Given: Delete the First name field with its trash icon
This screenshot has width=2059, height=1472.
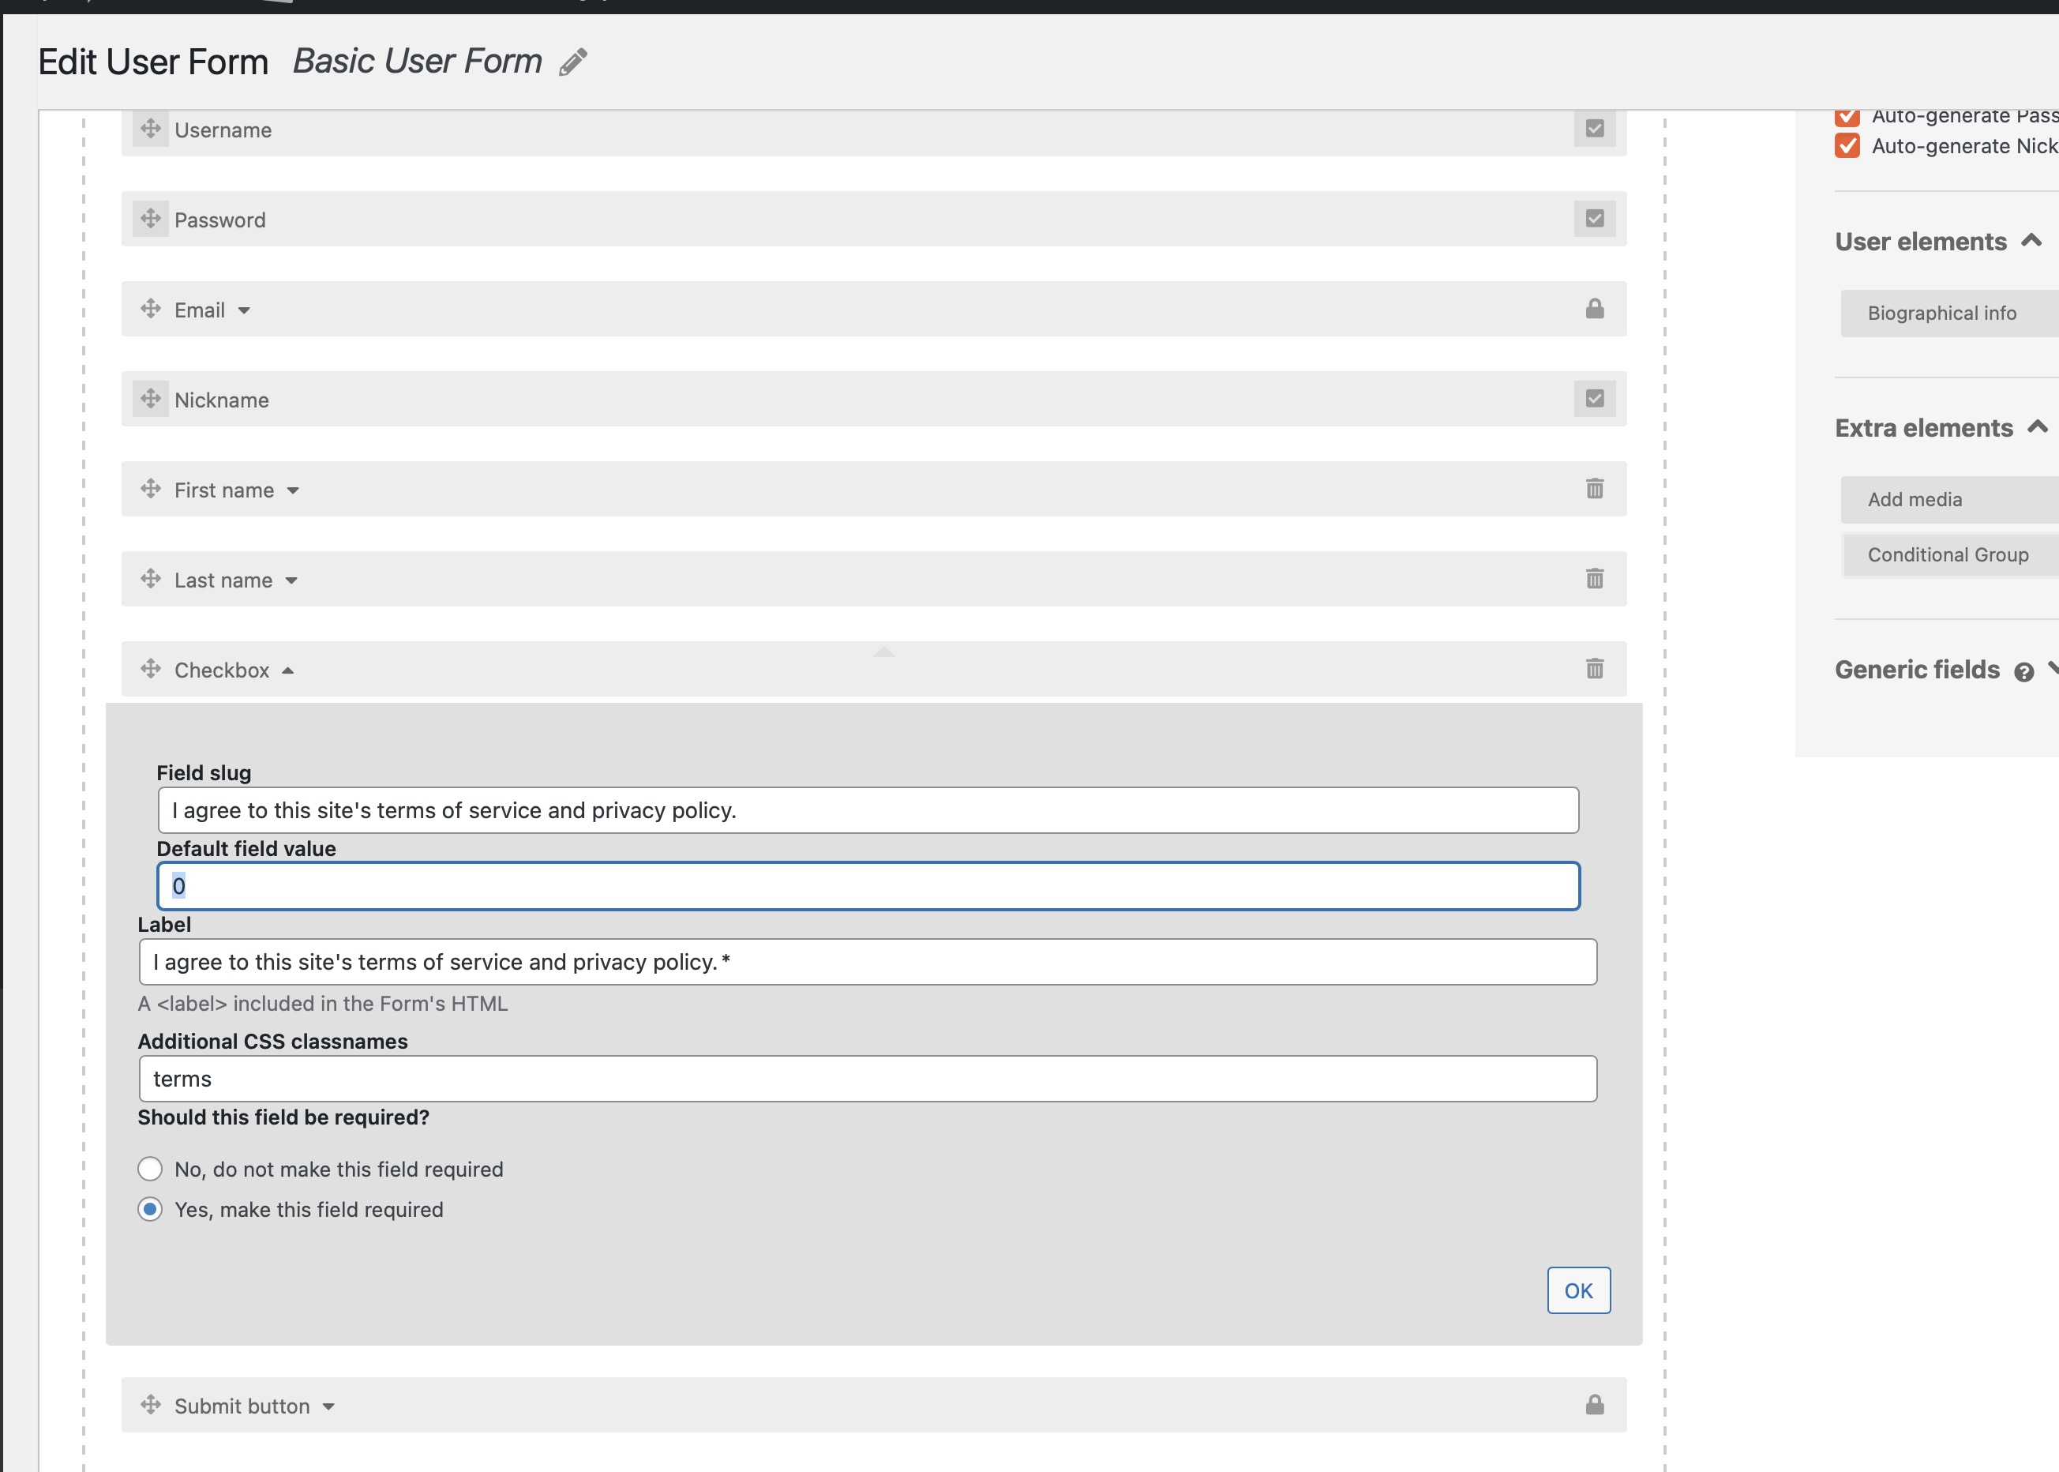Looking at the screenshot, I should pos(1595,489).
